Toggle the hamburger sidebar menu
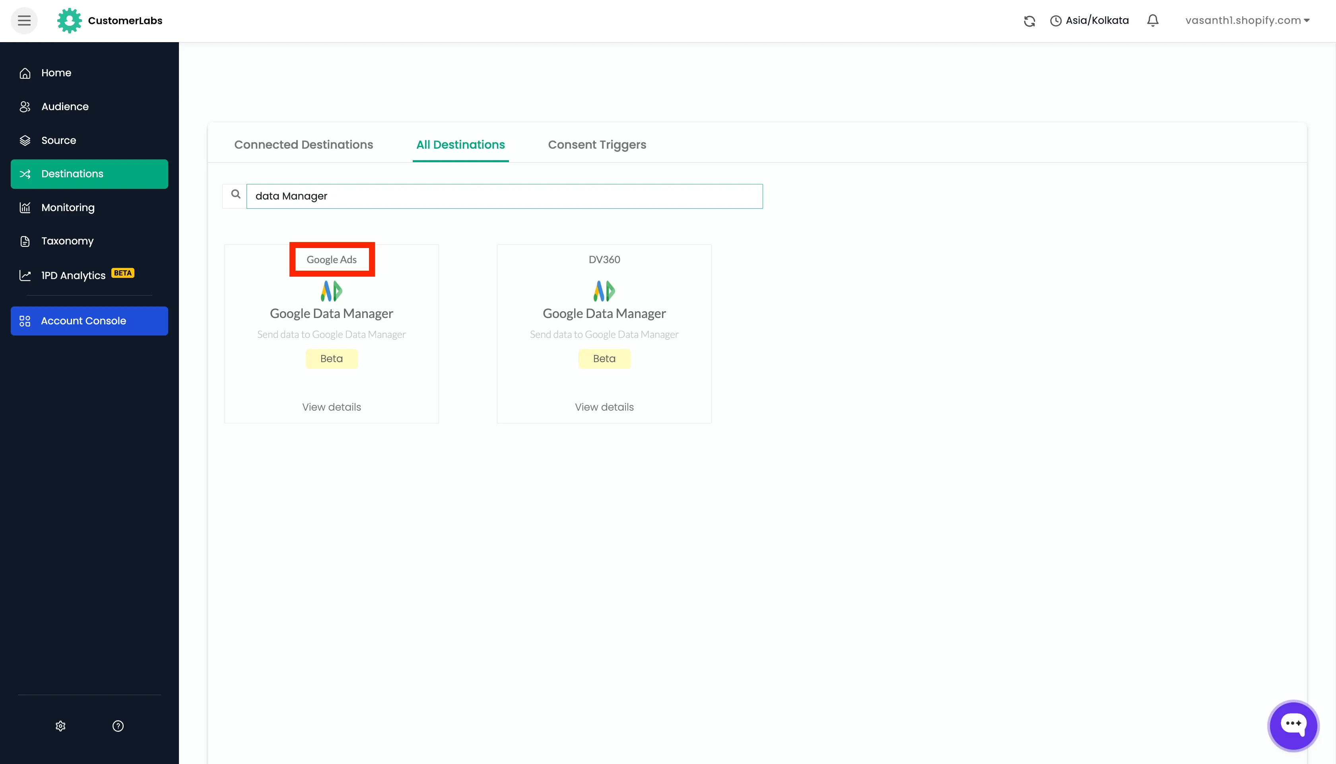Screen dimensions: 1336x764 tap(24, 20)
